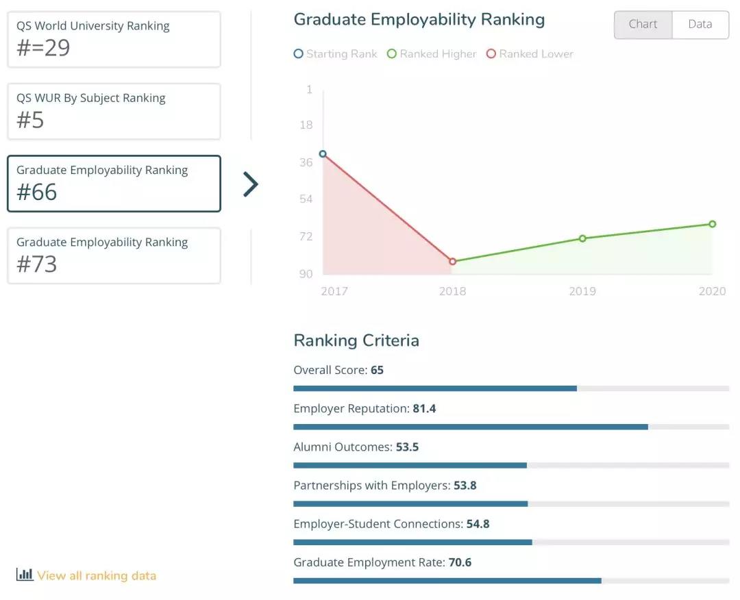Open View all ranking data link
The height and width of the screenshot is (600, 740).
tap(97, 576)
